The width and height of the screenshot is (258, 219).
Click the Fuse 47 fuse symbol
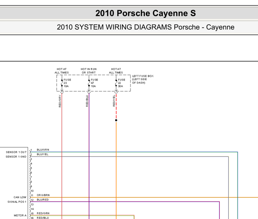click(89, 83)
